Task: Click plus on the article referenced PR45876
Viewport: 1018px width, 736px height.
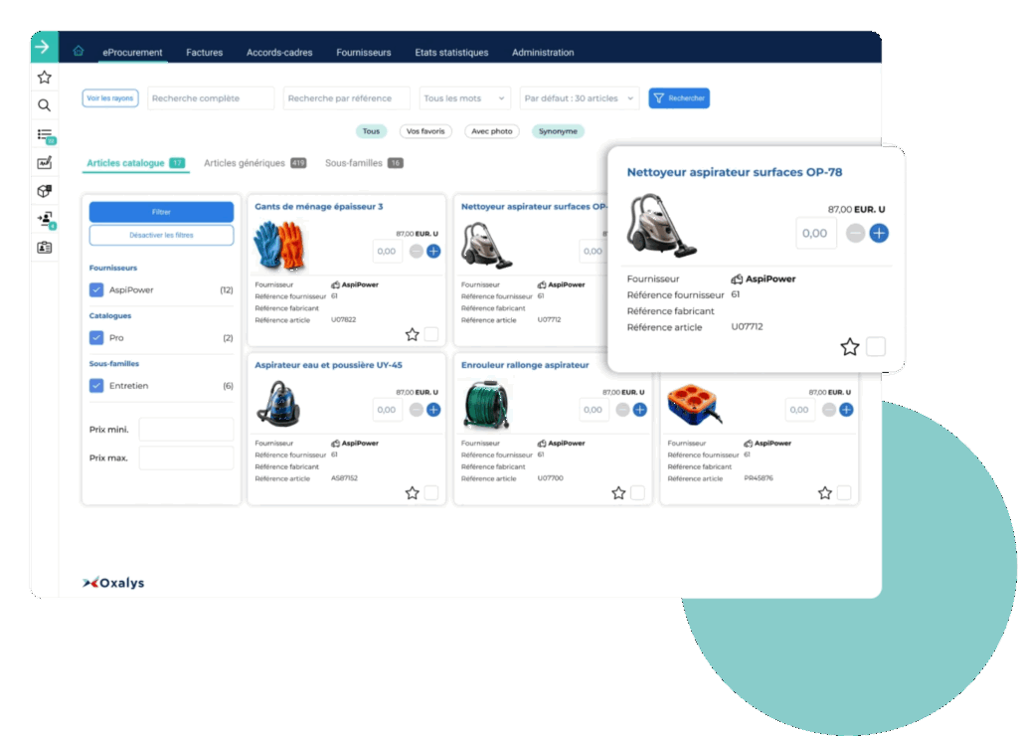Action: tap(847, 410)
